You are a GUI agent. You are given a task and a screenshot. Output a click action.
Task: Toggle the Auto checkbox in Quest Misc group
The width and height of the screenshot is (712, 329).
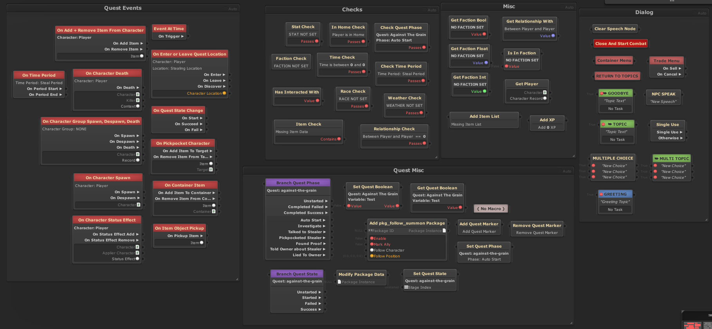pos(567,171)
